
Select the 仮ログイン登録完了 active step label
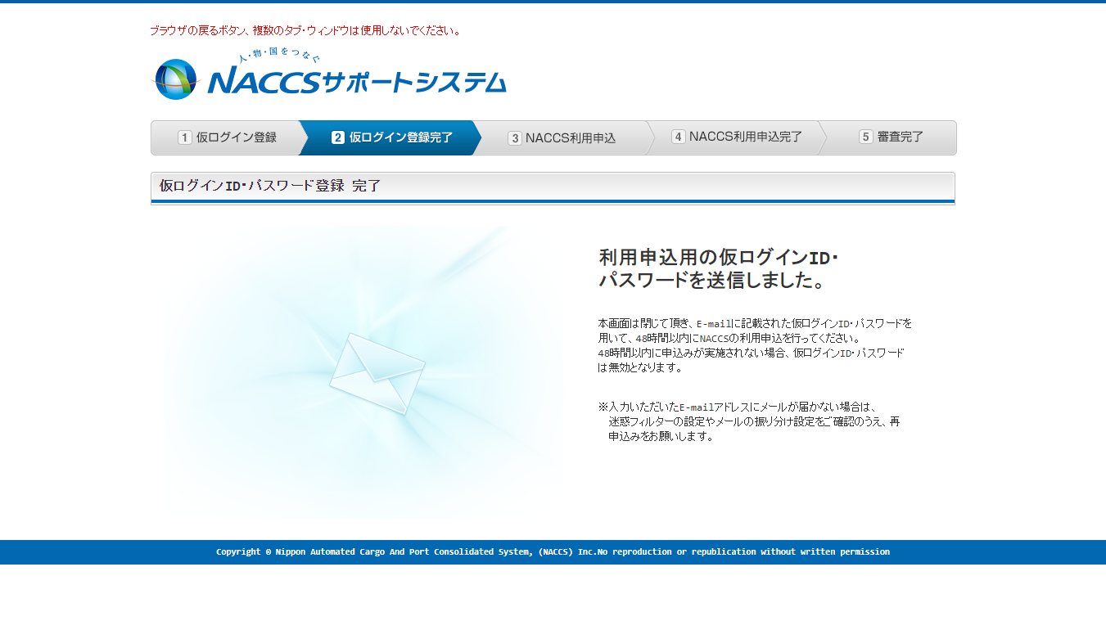point(401,137)
